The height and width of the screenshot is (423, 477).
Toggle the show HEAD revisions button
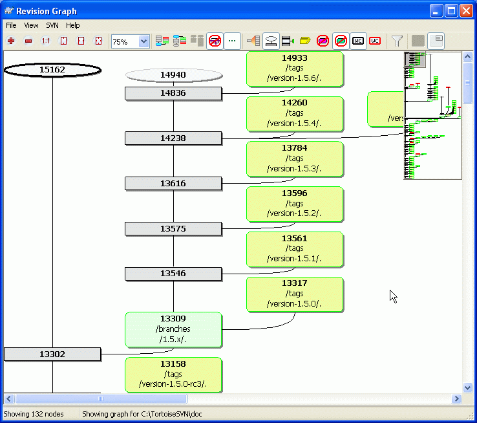point(271,41)
